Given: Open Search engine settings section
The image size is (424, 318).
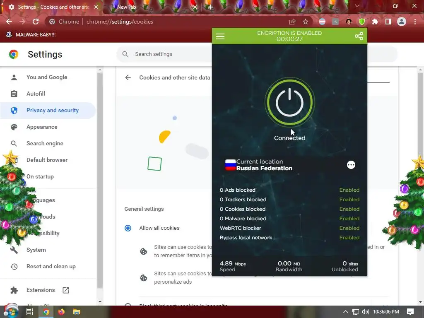Looking at the screenshot, I should point(45,143).
